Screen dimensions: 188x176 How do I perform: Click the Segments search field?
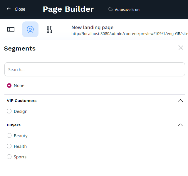tap(95, 70)
